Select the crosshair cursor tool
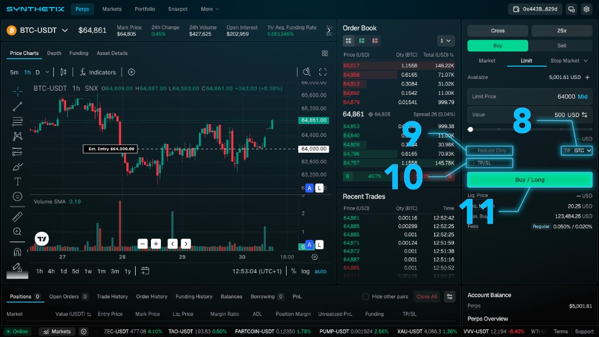Screen dimensions: 599x337 pyautogui.click(x=17, y=91)
